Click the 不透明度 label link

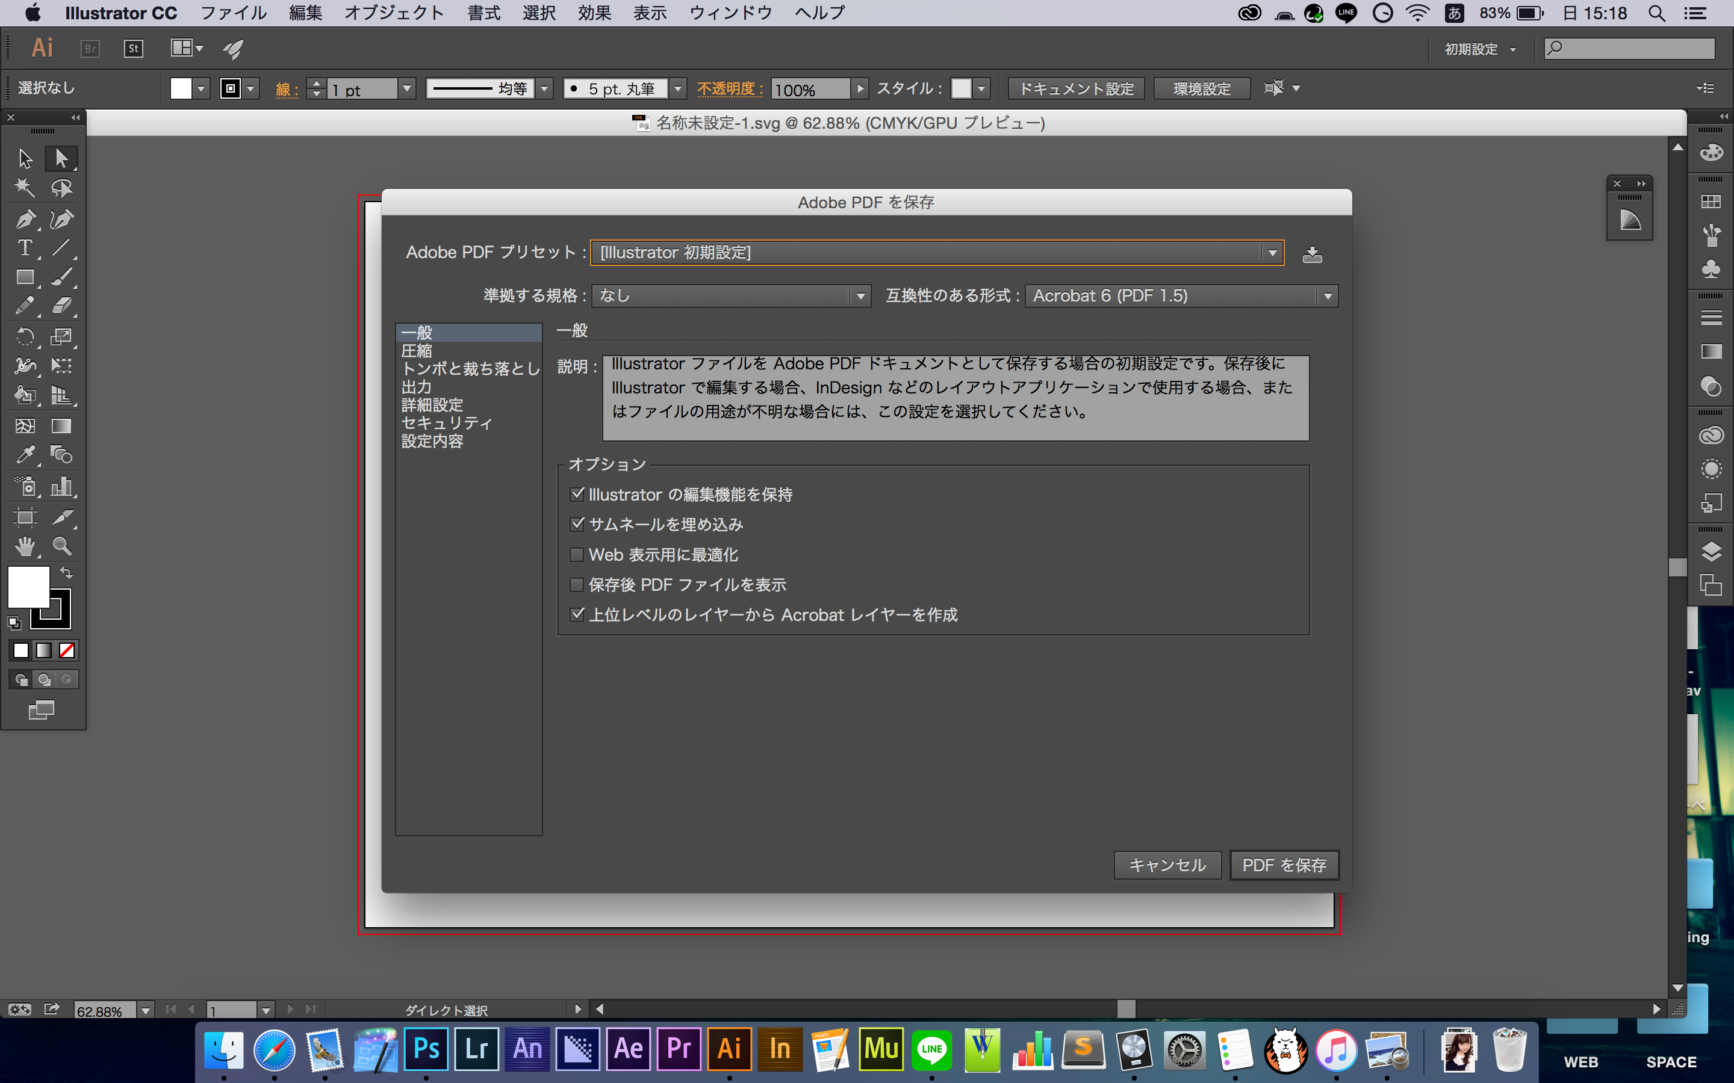(x=730, y=89)
